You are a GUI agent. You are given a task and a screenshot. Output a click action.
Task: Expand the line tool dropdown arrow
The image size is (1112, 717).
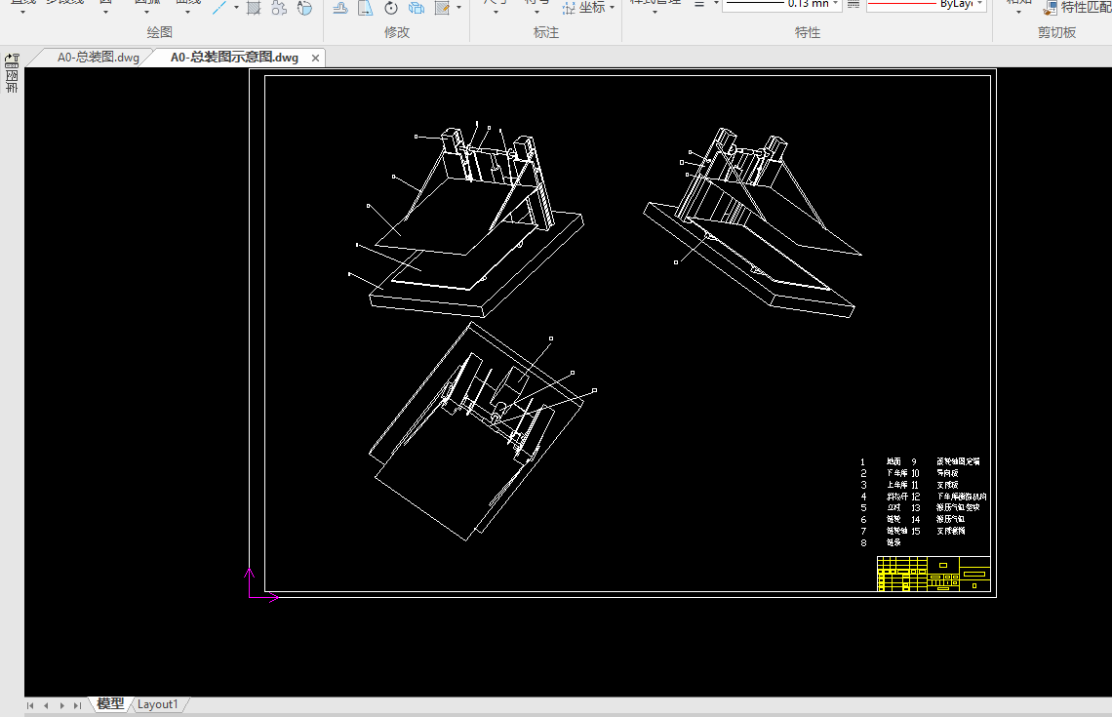pyautogui.click(x=236, y=8)
